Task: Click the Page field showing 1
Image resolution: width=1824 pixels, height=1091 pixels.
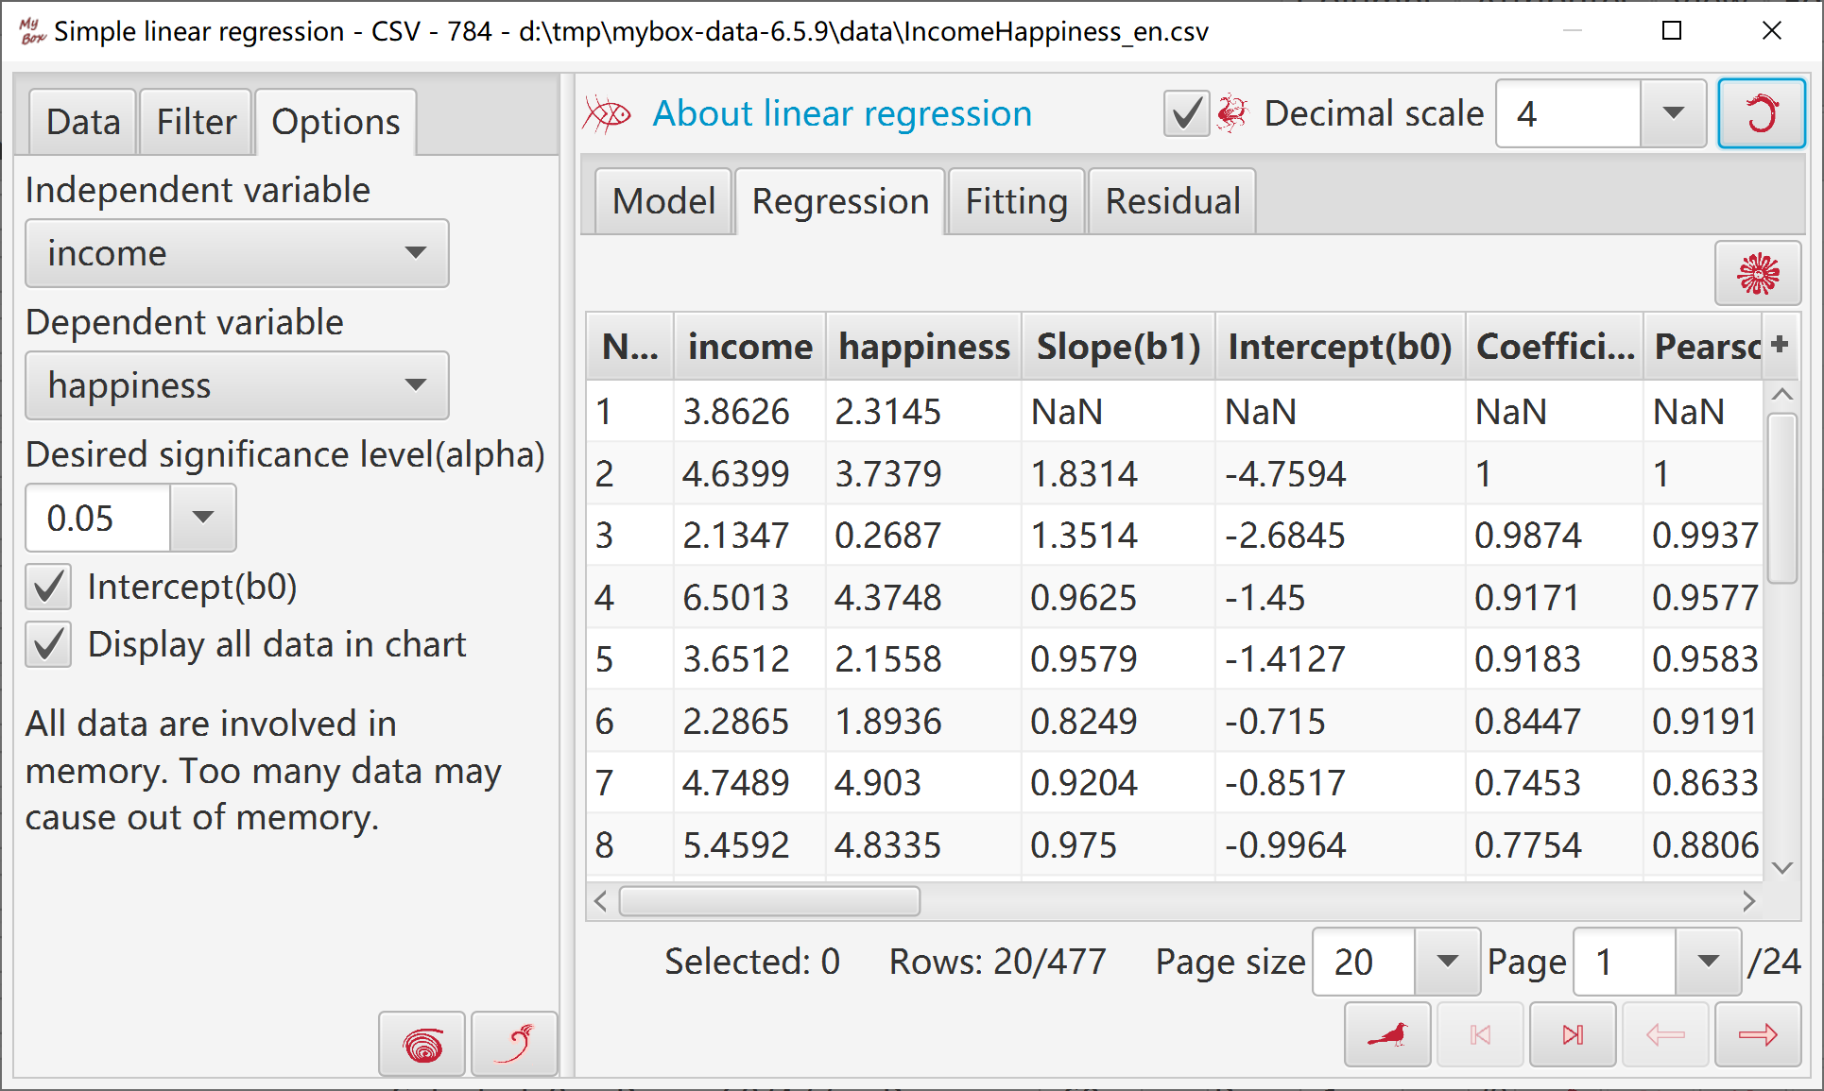Action: 1625,962
